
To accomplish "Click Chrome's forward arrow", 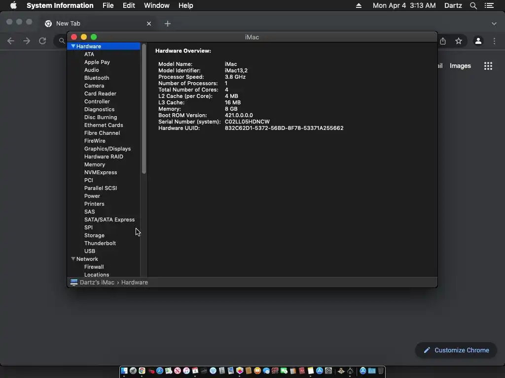I will point(27,41).
